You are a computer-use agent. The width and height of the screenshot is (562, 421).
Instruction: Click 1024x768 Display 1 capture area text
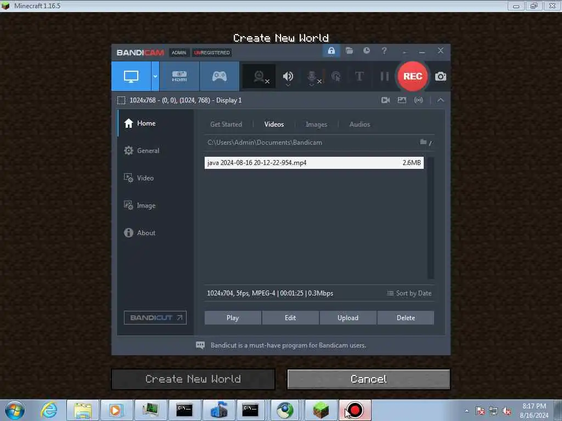click(186, 100)
